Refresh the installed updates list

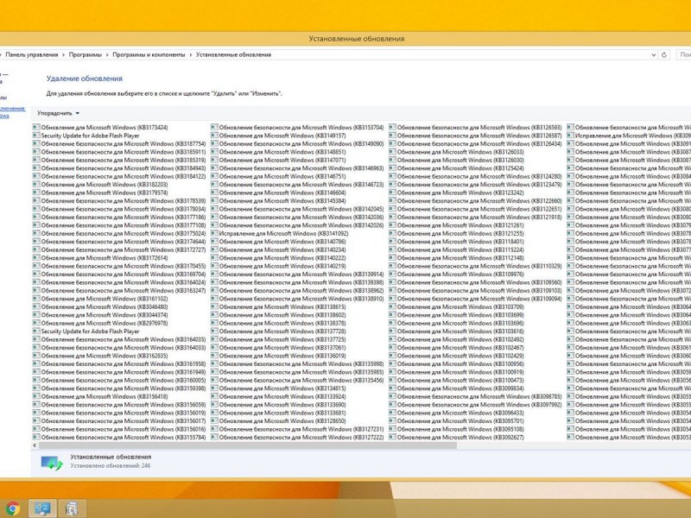point(664,54)
